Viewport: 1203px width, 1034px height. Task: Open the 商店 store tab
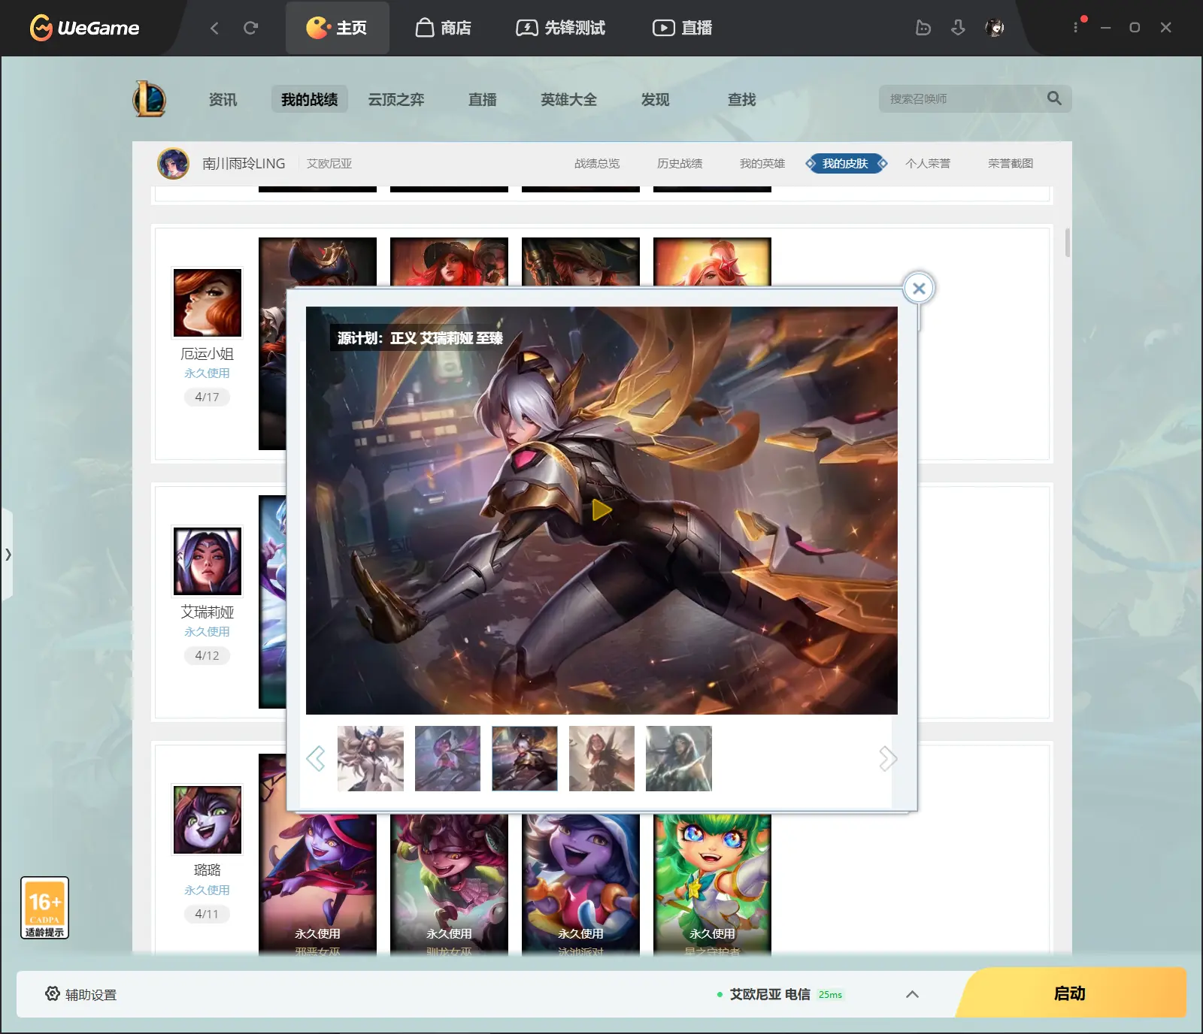[x=444, y=28]
